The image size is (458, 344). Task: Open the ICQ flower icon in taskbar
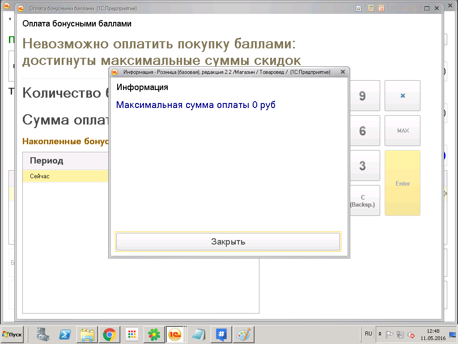point(154,334)
